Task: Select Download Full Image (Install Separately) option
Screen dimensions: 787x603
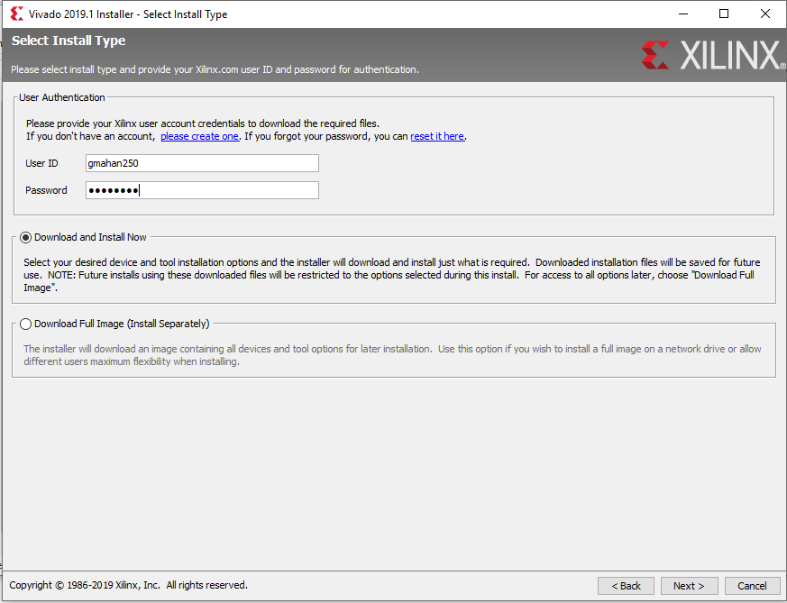Action: 25,324
